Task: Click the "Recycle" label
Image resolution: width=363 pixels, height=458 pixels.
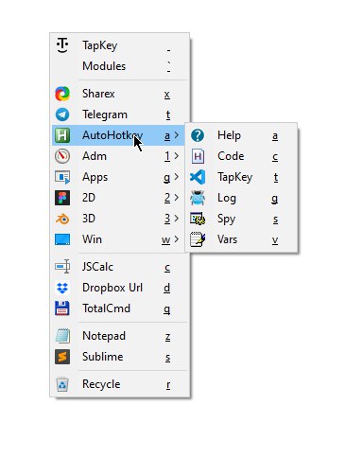Action: click(x=101, y=384)
